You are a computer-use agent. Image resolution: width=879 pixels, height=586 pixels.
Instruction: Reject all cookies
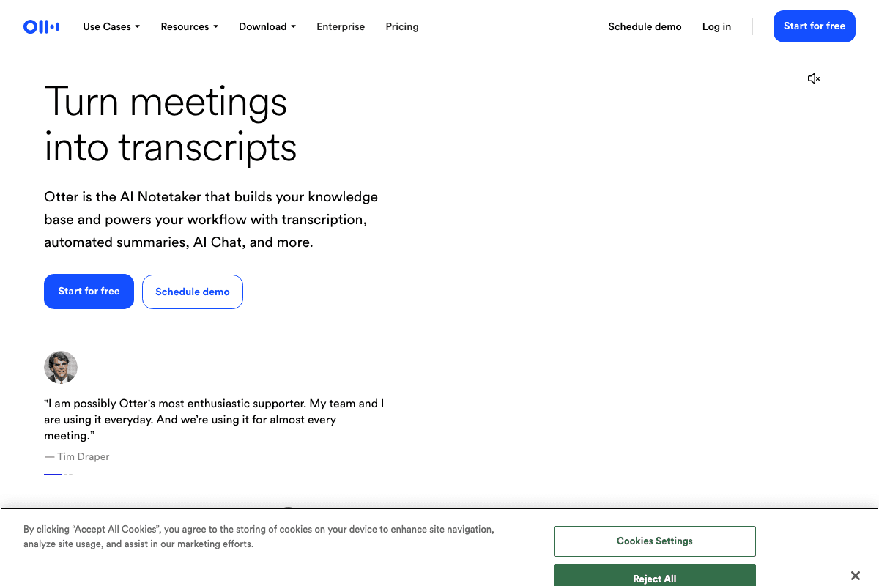point(654,577)
